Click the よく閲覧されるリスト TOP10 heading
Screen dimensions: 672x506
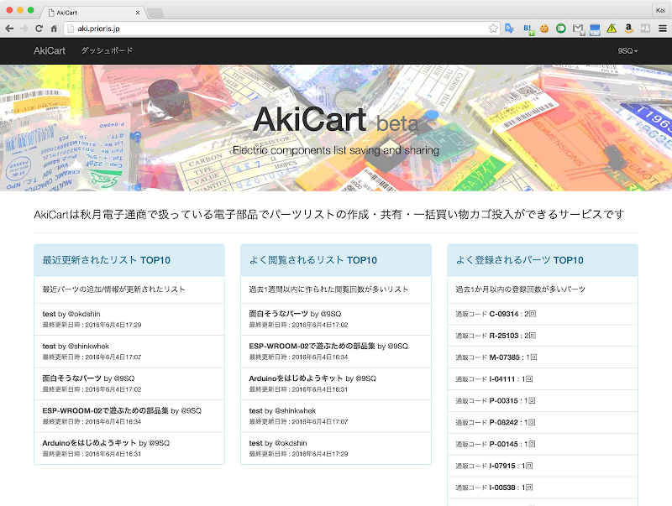(312, 260)
